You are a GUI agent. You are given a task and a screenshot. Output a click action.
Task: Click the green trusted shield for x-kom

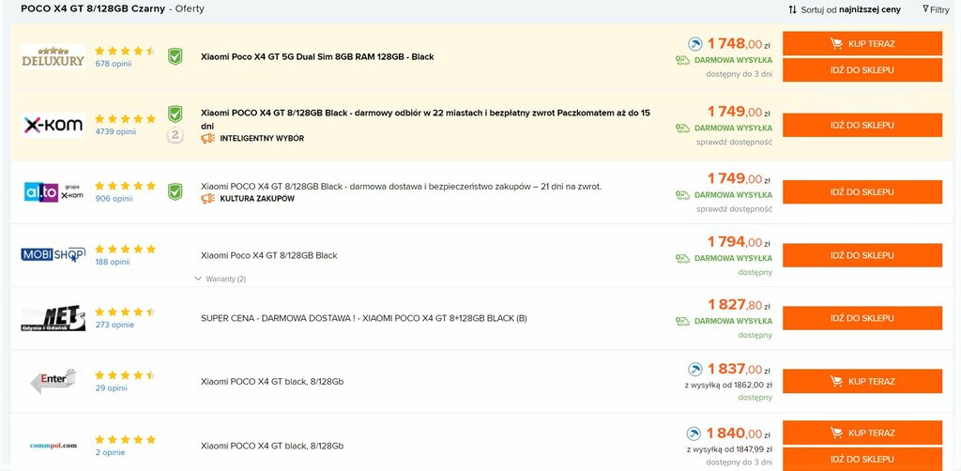pyautogui.click(x=175, y=114)
